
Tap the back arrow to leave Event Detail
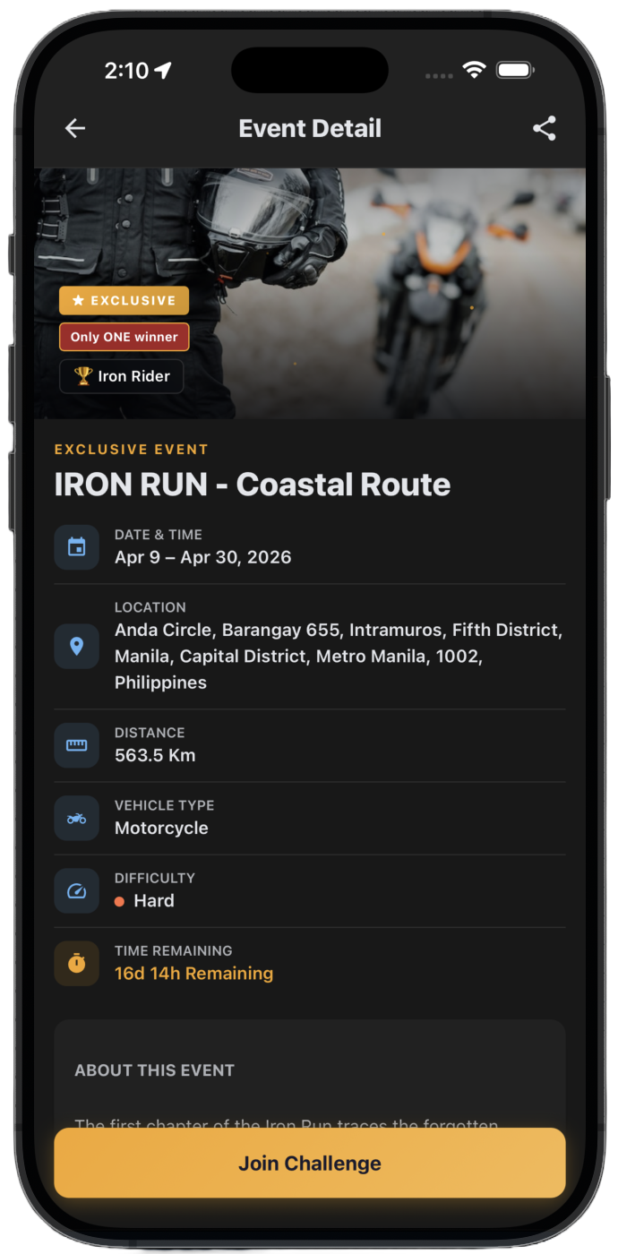[74, 128]
